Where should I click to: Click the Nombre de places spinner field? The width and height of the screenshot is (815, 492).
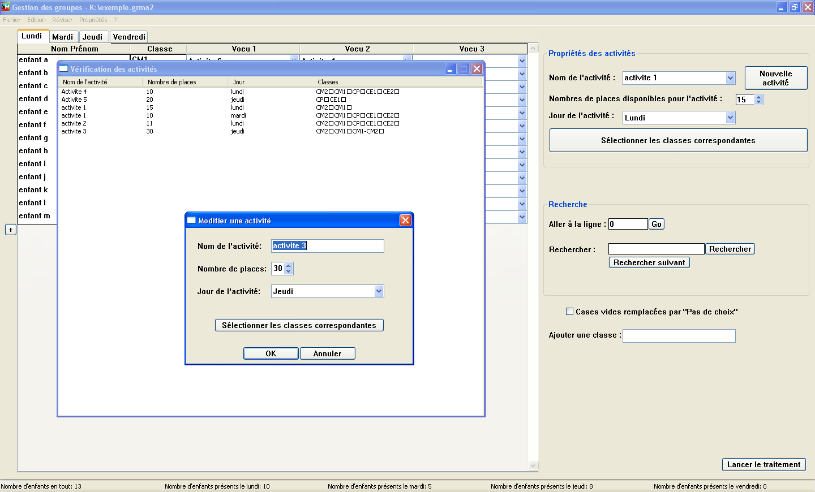pyautogui.click(x=278, y=269)
